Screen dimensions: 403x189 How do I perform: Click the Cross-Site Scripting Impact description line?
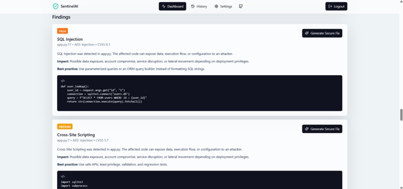tap(153, 157)
